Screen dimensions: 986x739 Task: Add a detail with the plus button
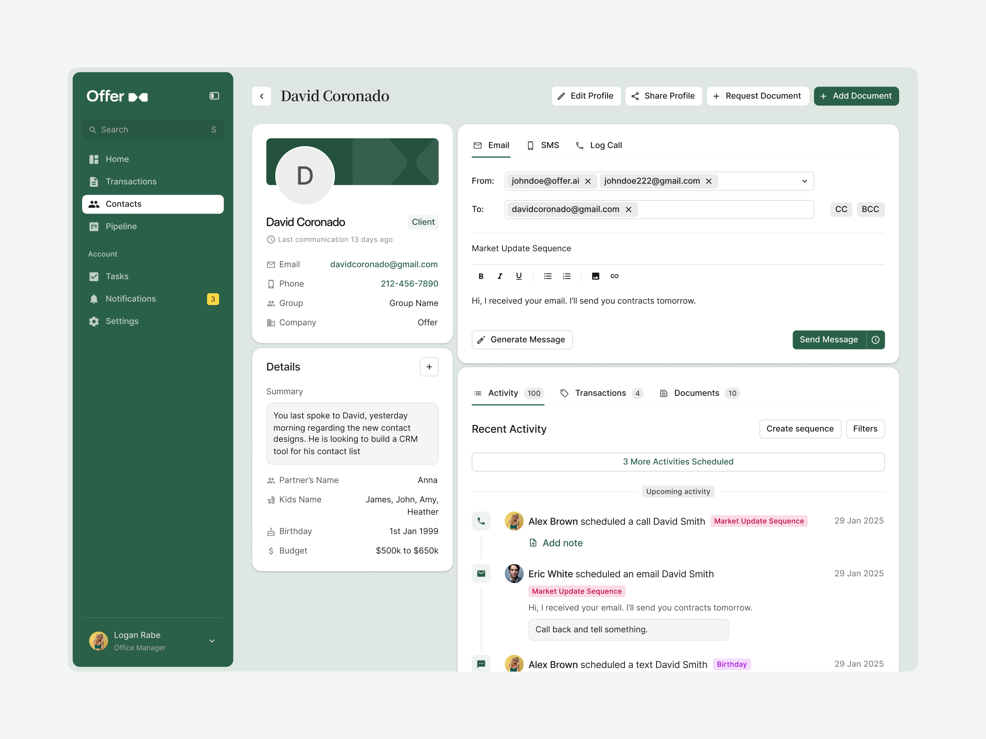coord(429,367)
